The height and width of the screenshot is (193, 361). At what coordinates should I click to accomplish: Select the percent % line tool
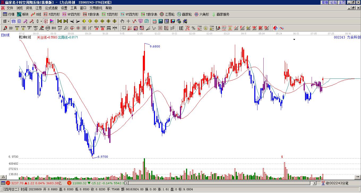(x=194, y=28)
